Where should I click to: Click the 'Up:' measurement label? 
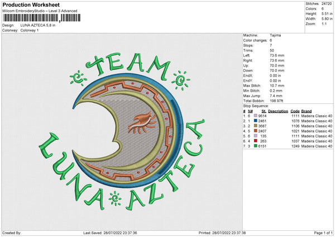pos(246,65)
